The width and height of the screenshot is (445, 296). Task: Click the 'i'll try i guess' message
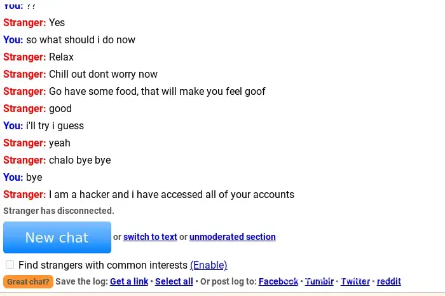[x=55, y=125]
